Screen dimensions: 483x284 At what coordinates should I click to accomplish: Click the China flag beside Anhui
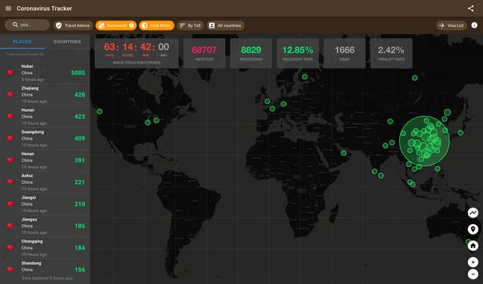(x=10, y=182)
